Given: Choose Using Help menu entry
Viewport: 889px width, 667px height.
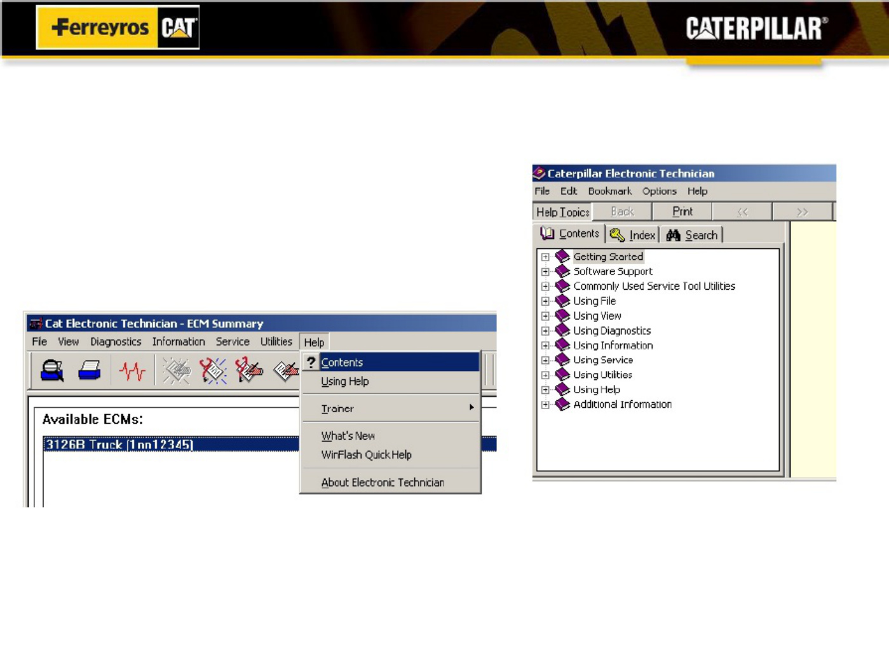Looking at the screenshot, I should pos(390,381).
